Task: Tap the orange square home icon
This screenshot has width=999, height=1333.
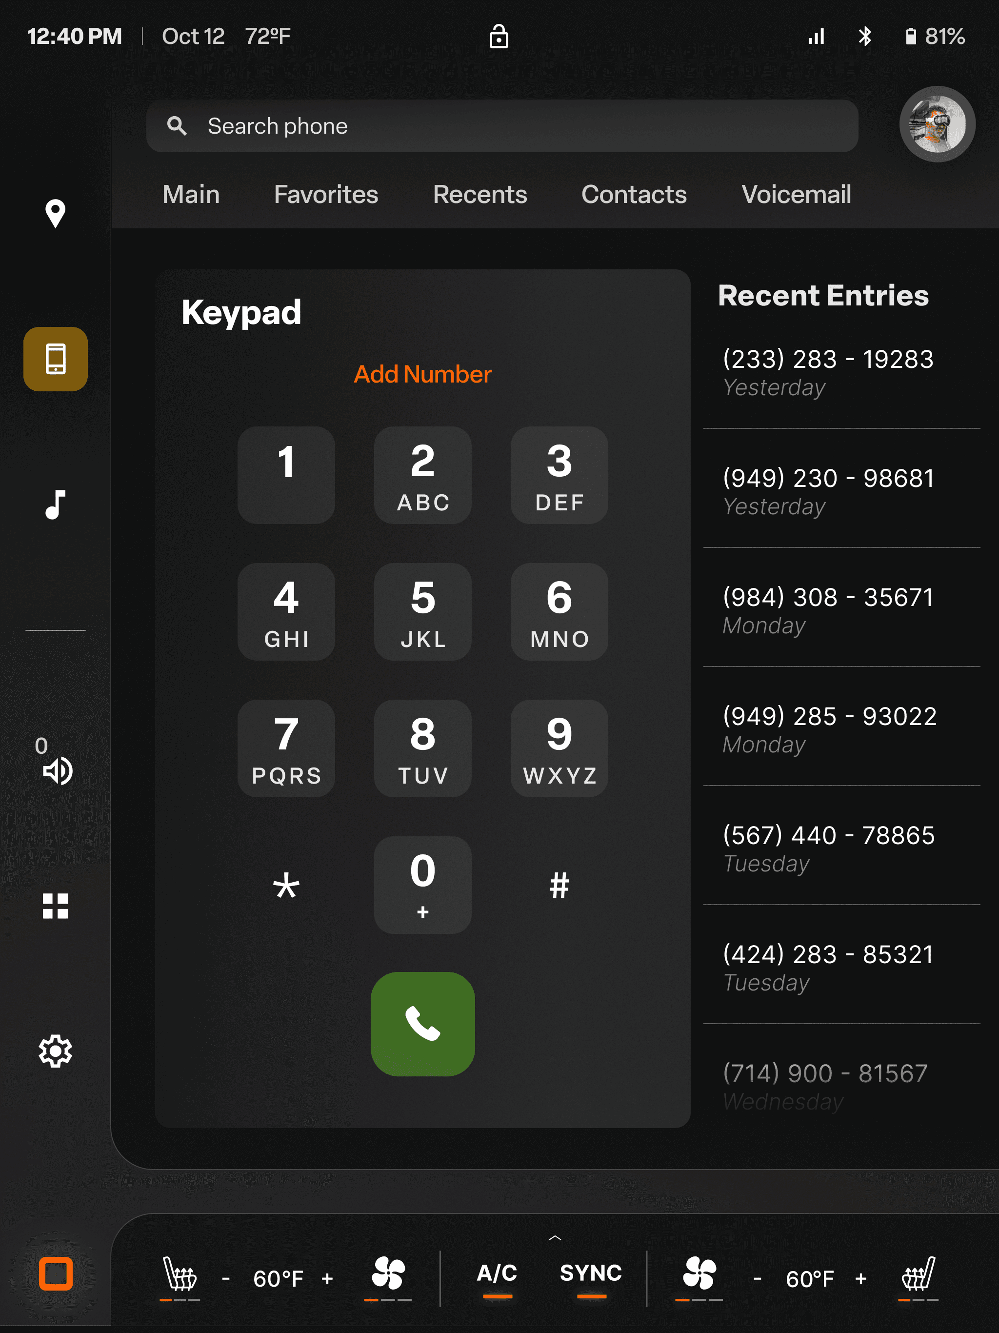Action: pos(56,1274)
